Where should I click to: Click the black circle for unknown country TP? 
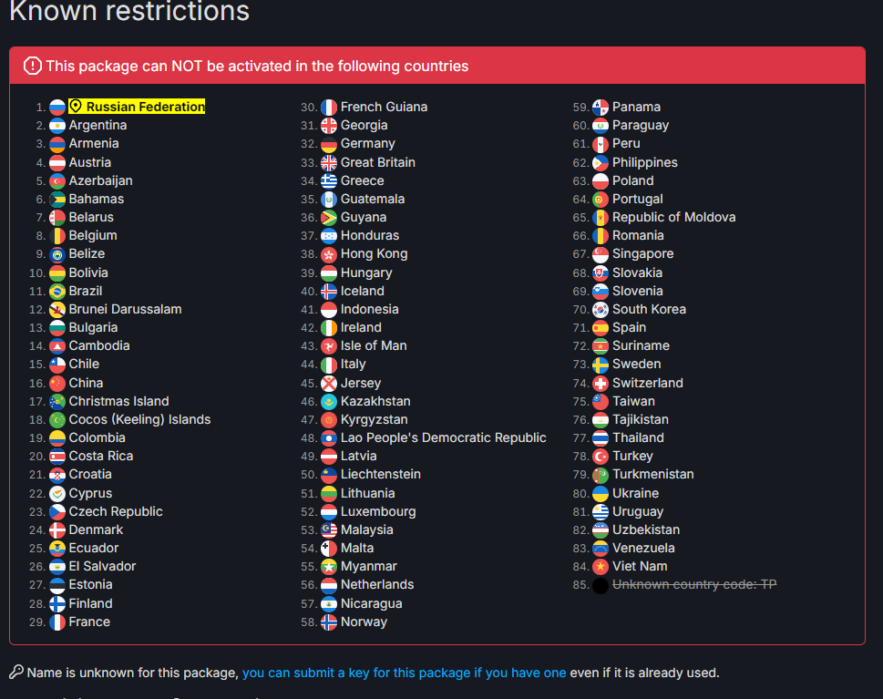601,585
